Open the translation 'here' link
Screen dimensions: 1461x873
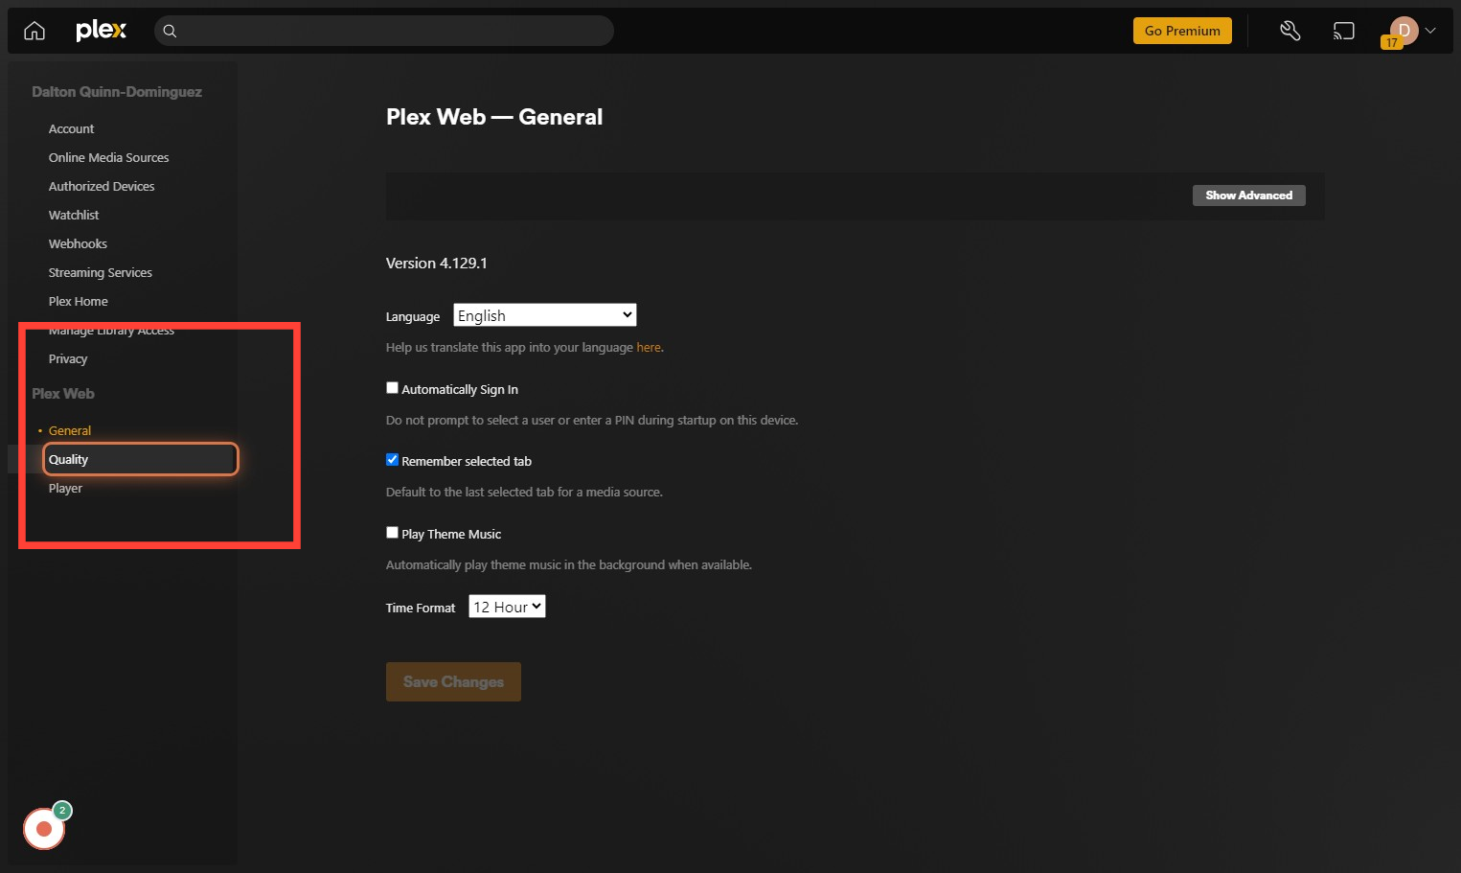point(649,347)
